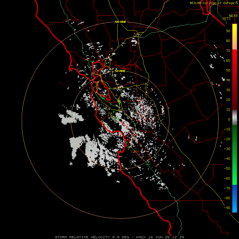Select the "10" value on the velocity scale
The width and height of the screenshot is (239, 239).
coord(228,110)
